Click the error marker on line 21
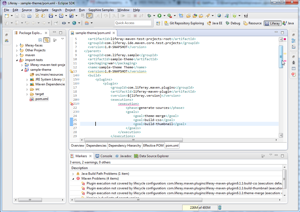 point(71,104)
